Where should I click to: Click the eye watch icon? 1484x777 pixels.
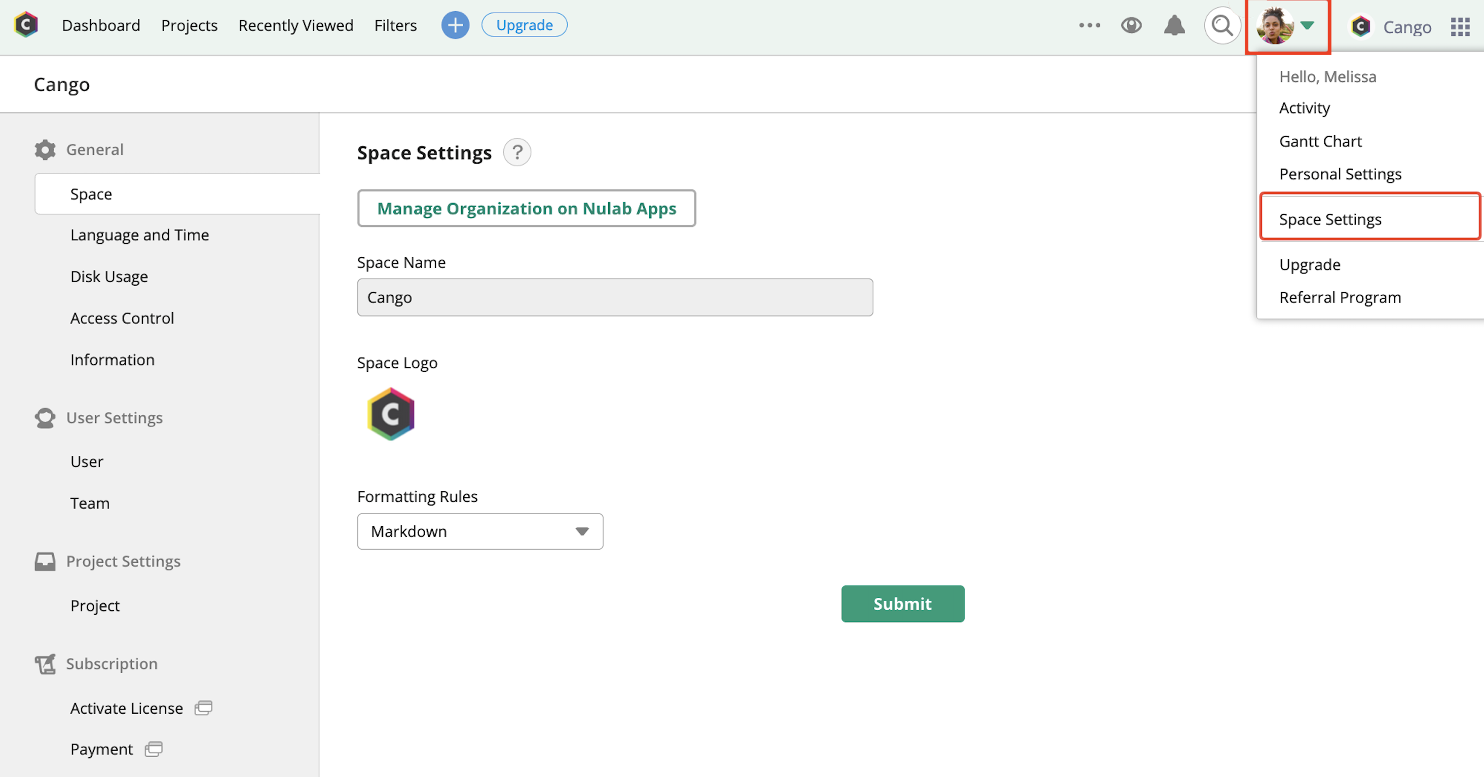coord(1131,25)
